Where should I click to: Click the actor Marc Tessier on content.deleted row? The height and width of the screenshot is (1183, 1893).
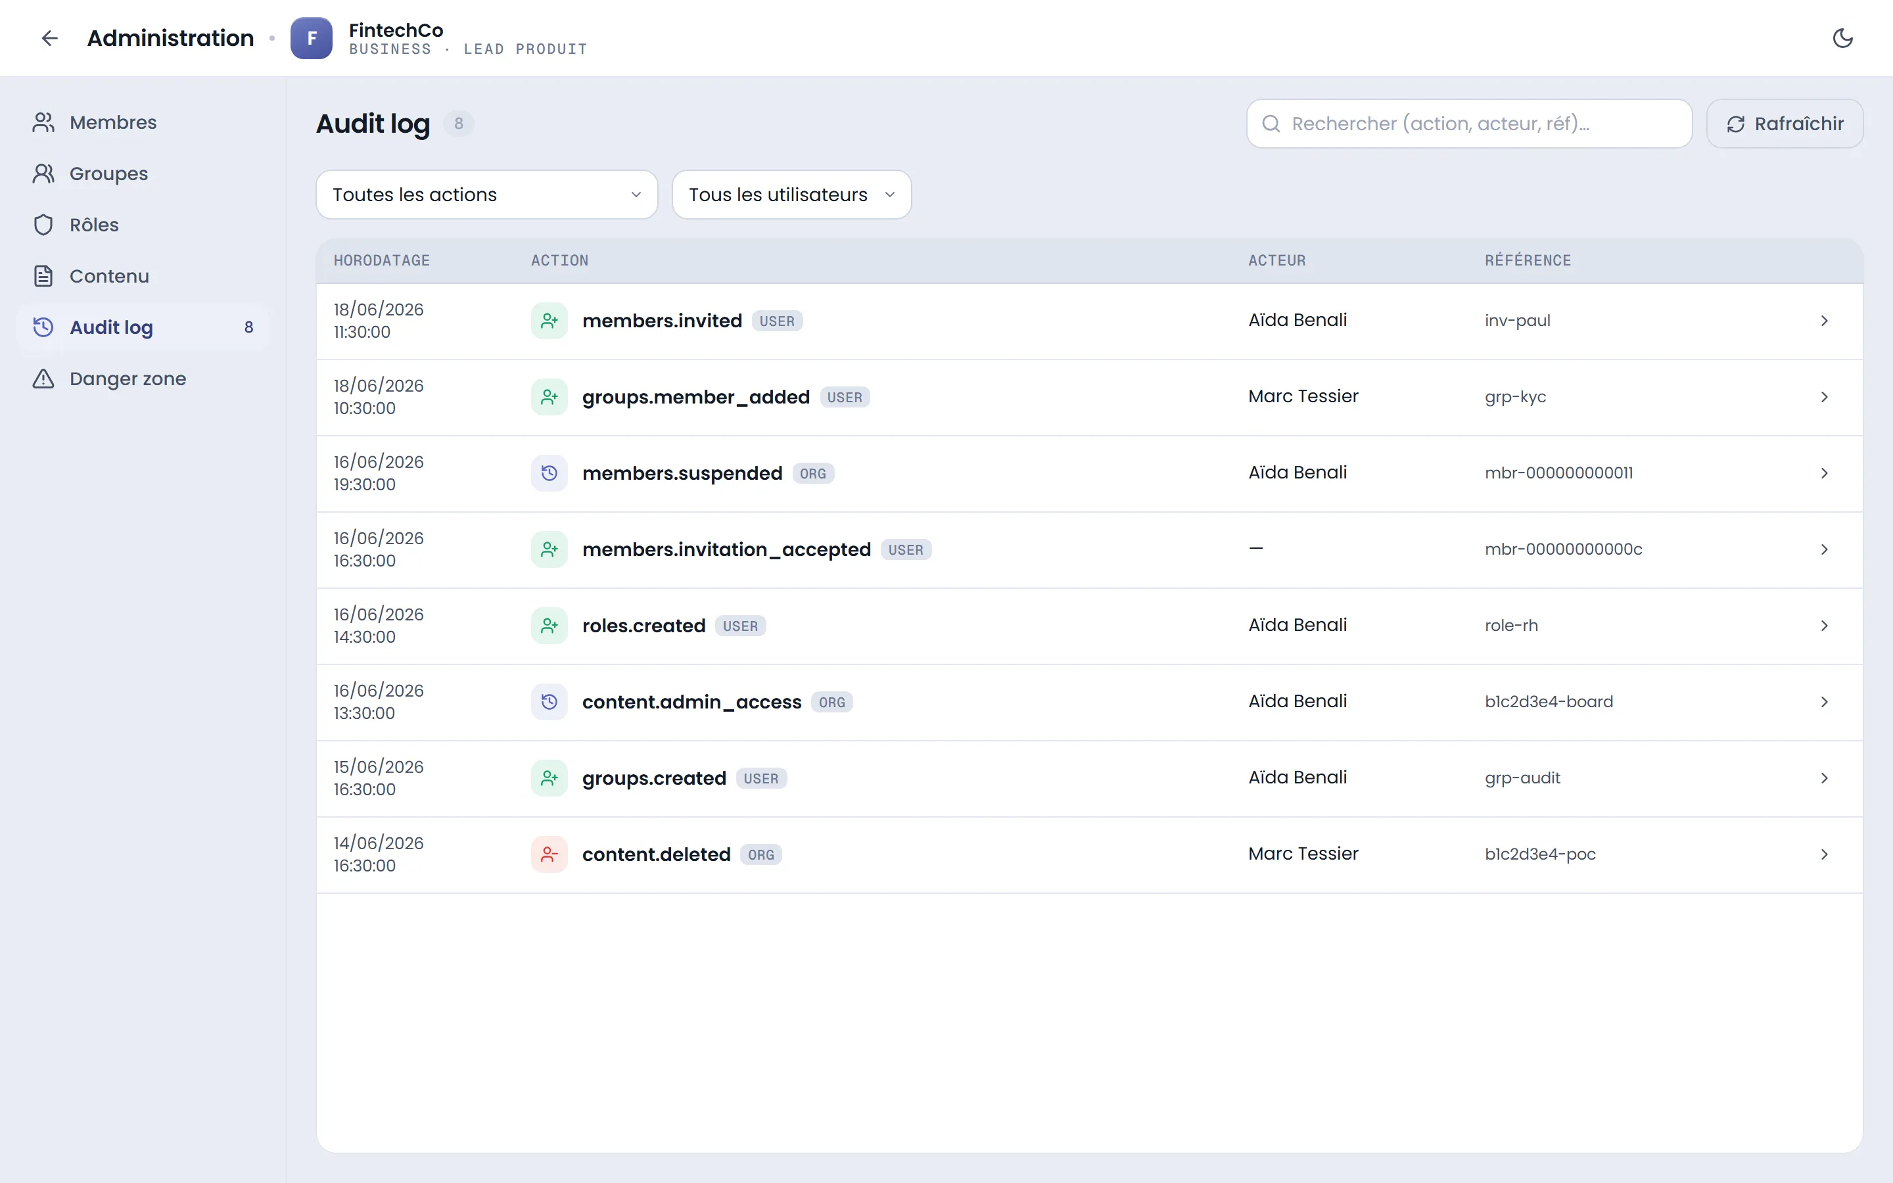tap(1303, 854)
